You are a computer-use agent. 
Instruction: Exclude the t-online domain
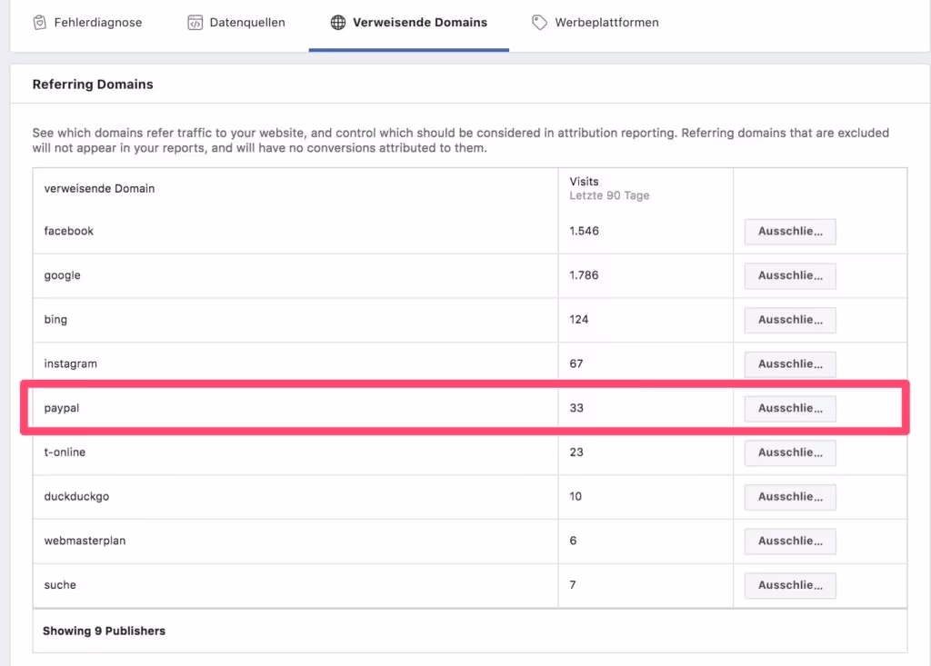(790, 452)
